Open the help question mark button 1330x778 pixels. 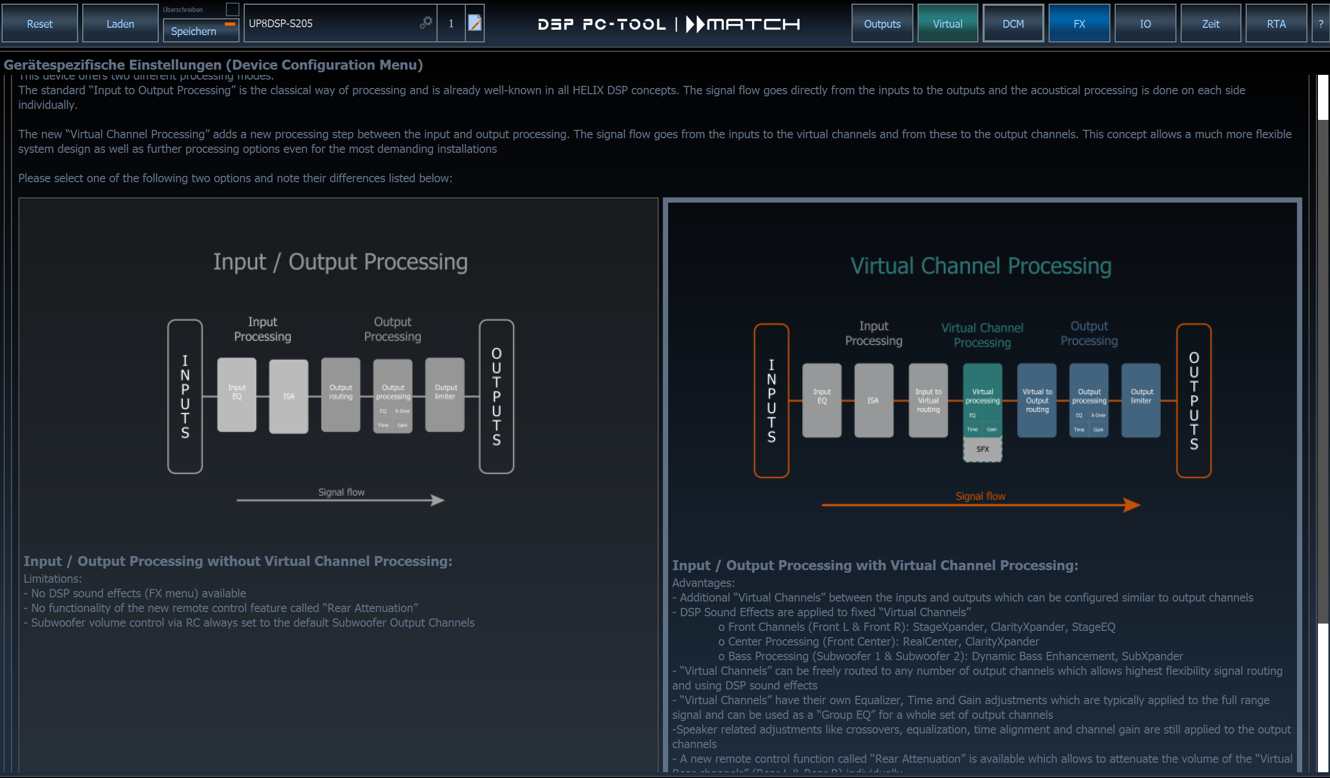pyautogui.click(x=1321, y=24)
